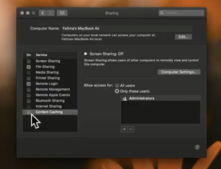Screen dimensions: 221x169
Task: Open the Computer Settings dialog
Action: [179, 72]
